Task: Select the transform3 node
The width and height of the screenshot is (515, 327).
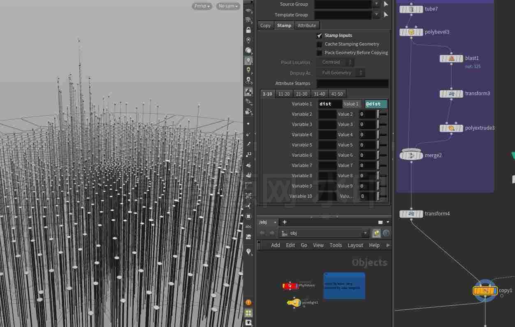Action: [452, 94]
